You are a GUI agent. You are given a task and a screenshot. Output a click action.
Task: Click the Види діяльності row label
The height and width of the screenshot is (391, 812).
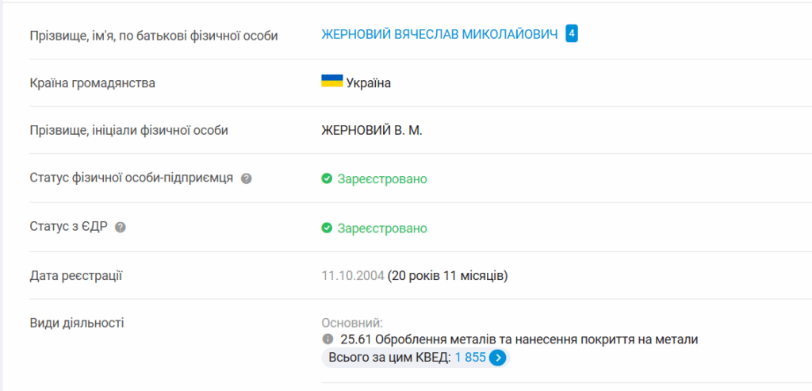77,324
